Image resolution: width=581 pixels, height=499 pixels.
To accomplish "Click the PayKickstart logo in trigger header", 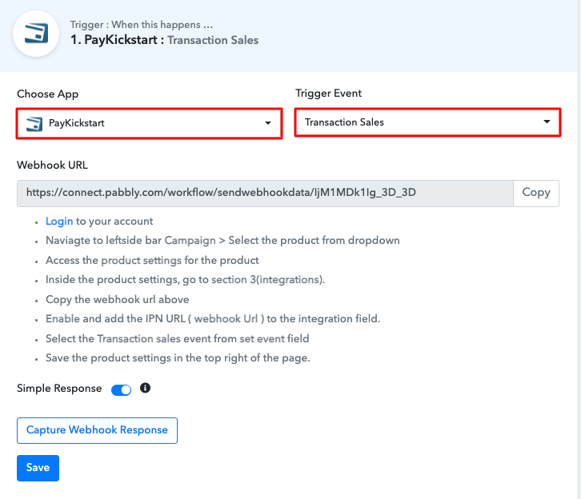I will 36,34.
